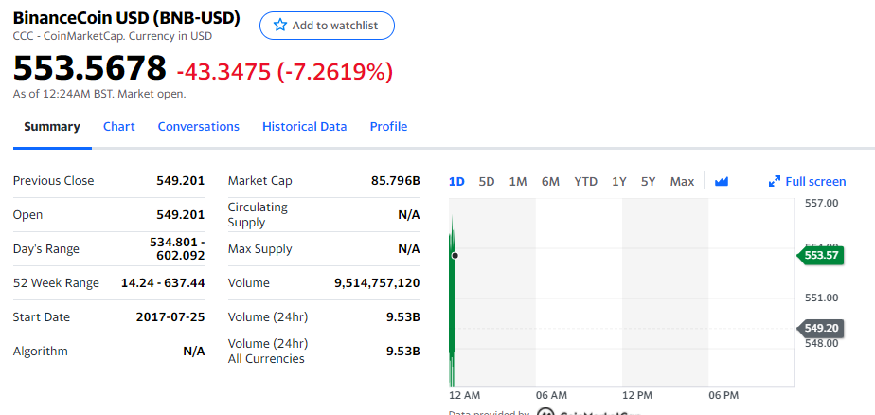Select the 1D chart range
The image size is (875, 415).
456,182
